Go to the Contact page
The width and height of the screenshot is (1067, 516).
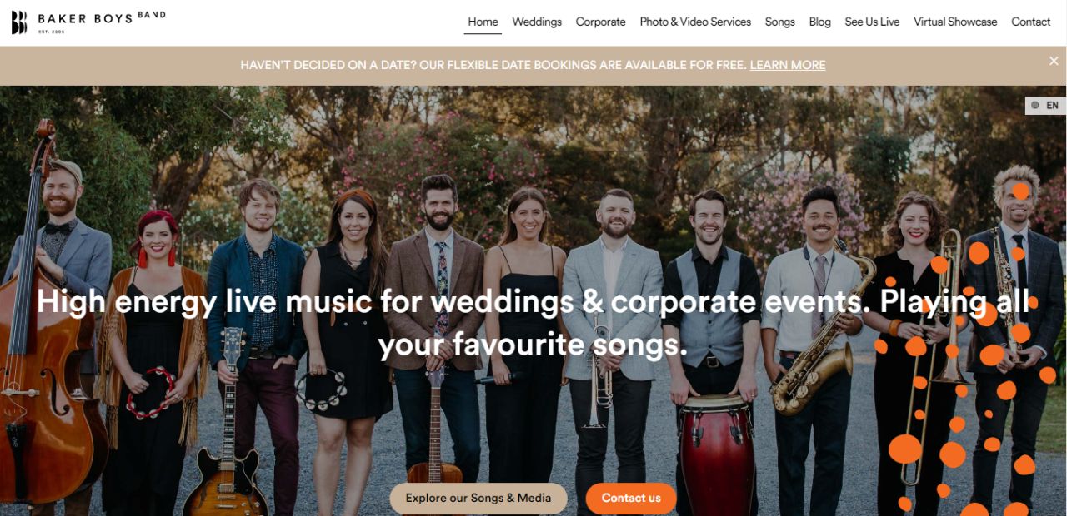(x=1030, y=22)
